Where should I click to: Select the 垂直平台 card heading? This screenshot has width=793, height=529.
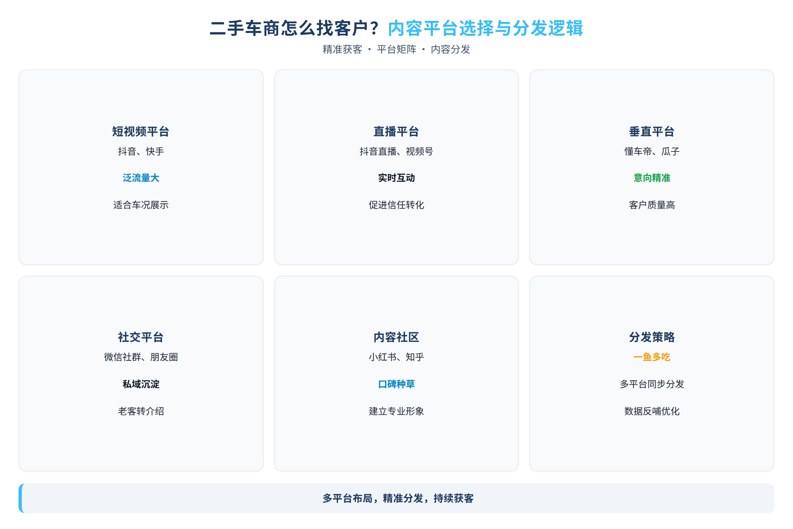coord(652,132)
